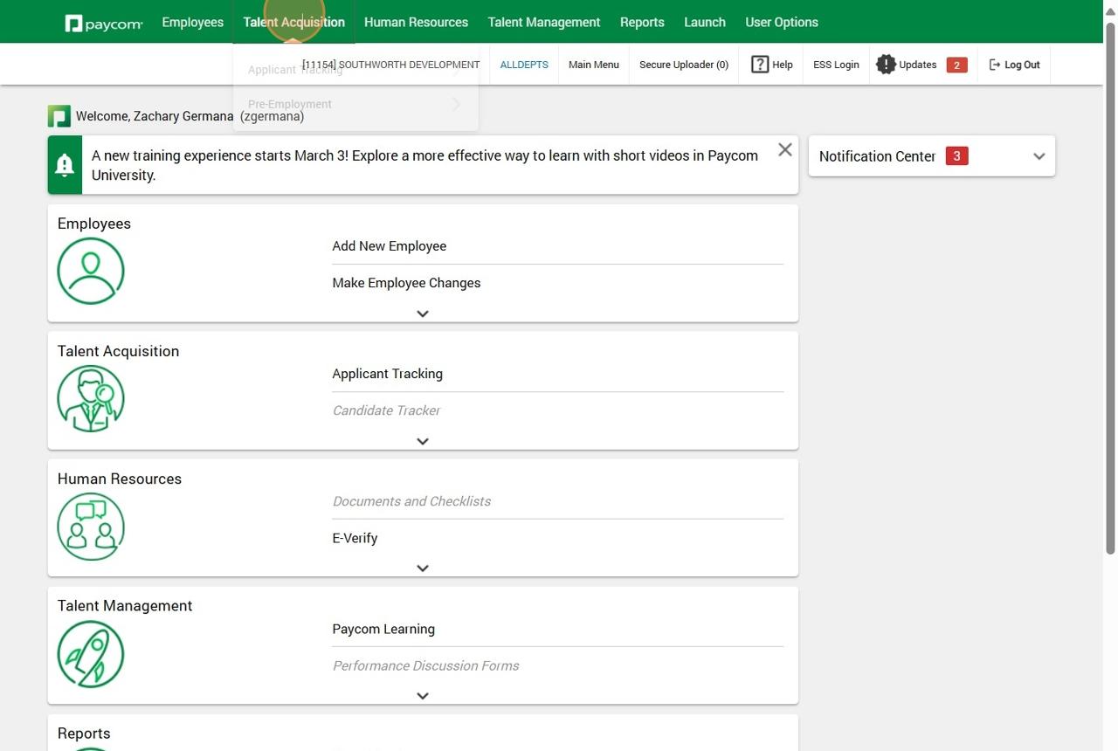
Task: Click the Employees card heading
Action: tap(94, 224)
